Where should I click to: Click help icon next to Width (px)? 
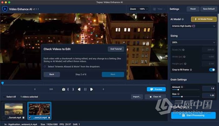[184, 57]
